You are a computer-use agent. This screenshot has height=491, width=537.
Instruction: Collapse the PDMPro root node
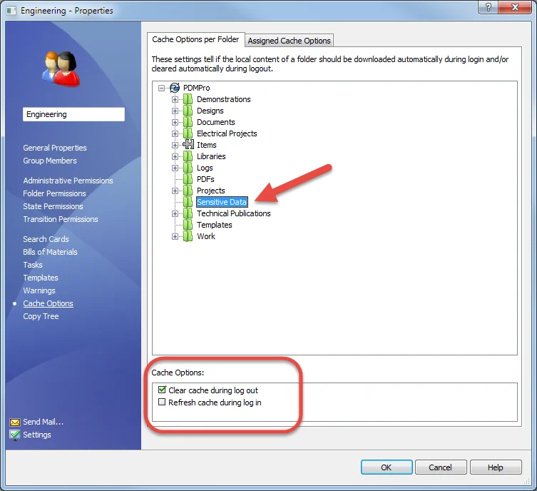(x=161, y=88)
